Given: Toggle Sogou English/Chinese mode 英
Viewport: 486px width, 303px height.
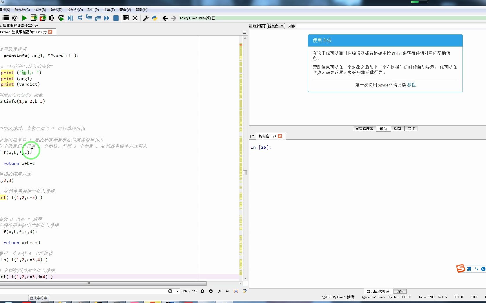Looking at the screenshot, I should tap(469, 269).
